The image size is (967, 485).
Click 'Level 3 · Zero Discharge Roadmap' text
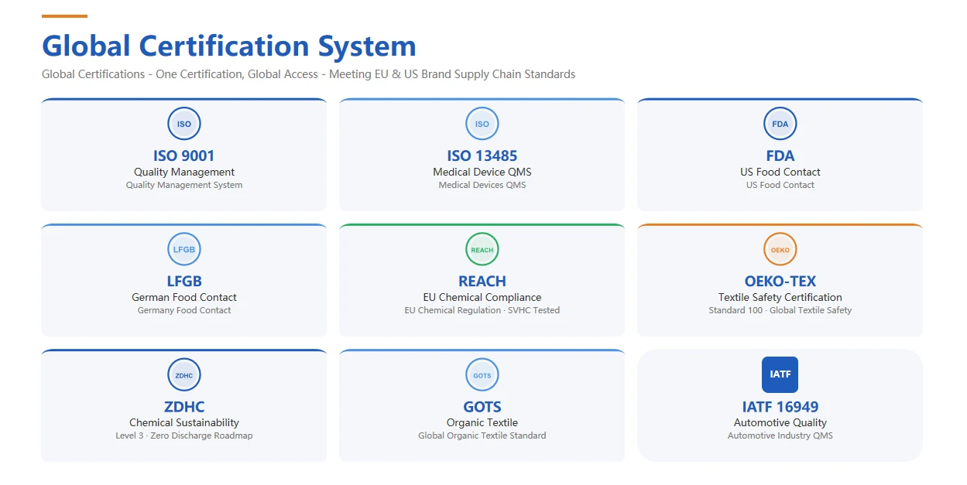(184, 435)
